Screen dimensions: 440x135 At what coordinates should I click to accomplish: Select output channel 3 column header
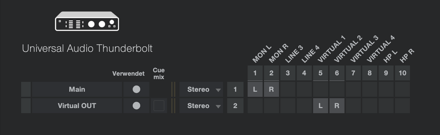click(288, 73)
